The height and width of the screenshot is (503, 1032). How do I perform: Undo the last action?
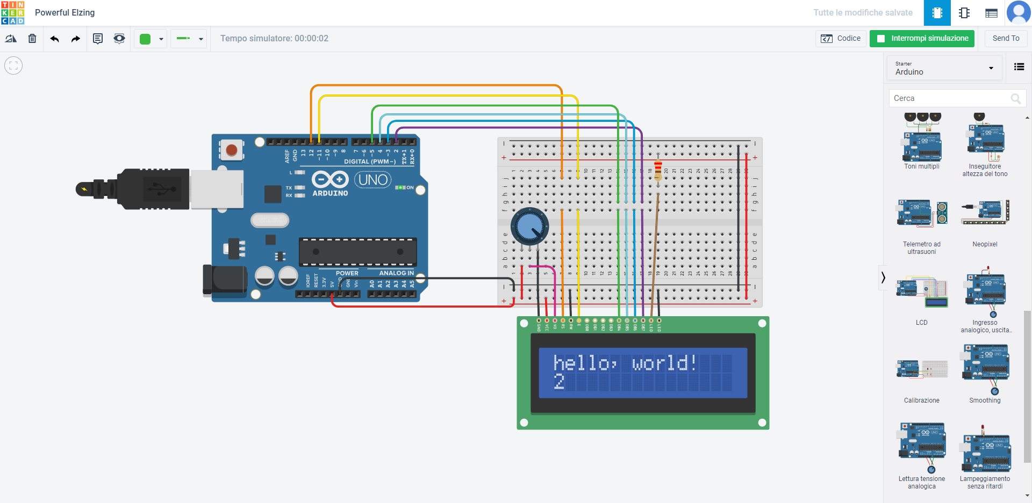(x=54, y=39)
